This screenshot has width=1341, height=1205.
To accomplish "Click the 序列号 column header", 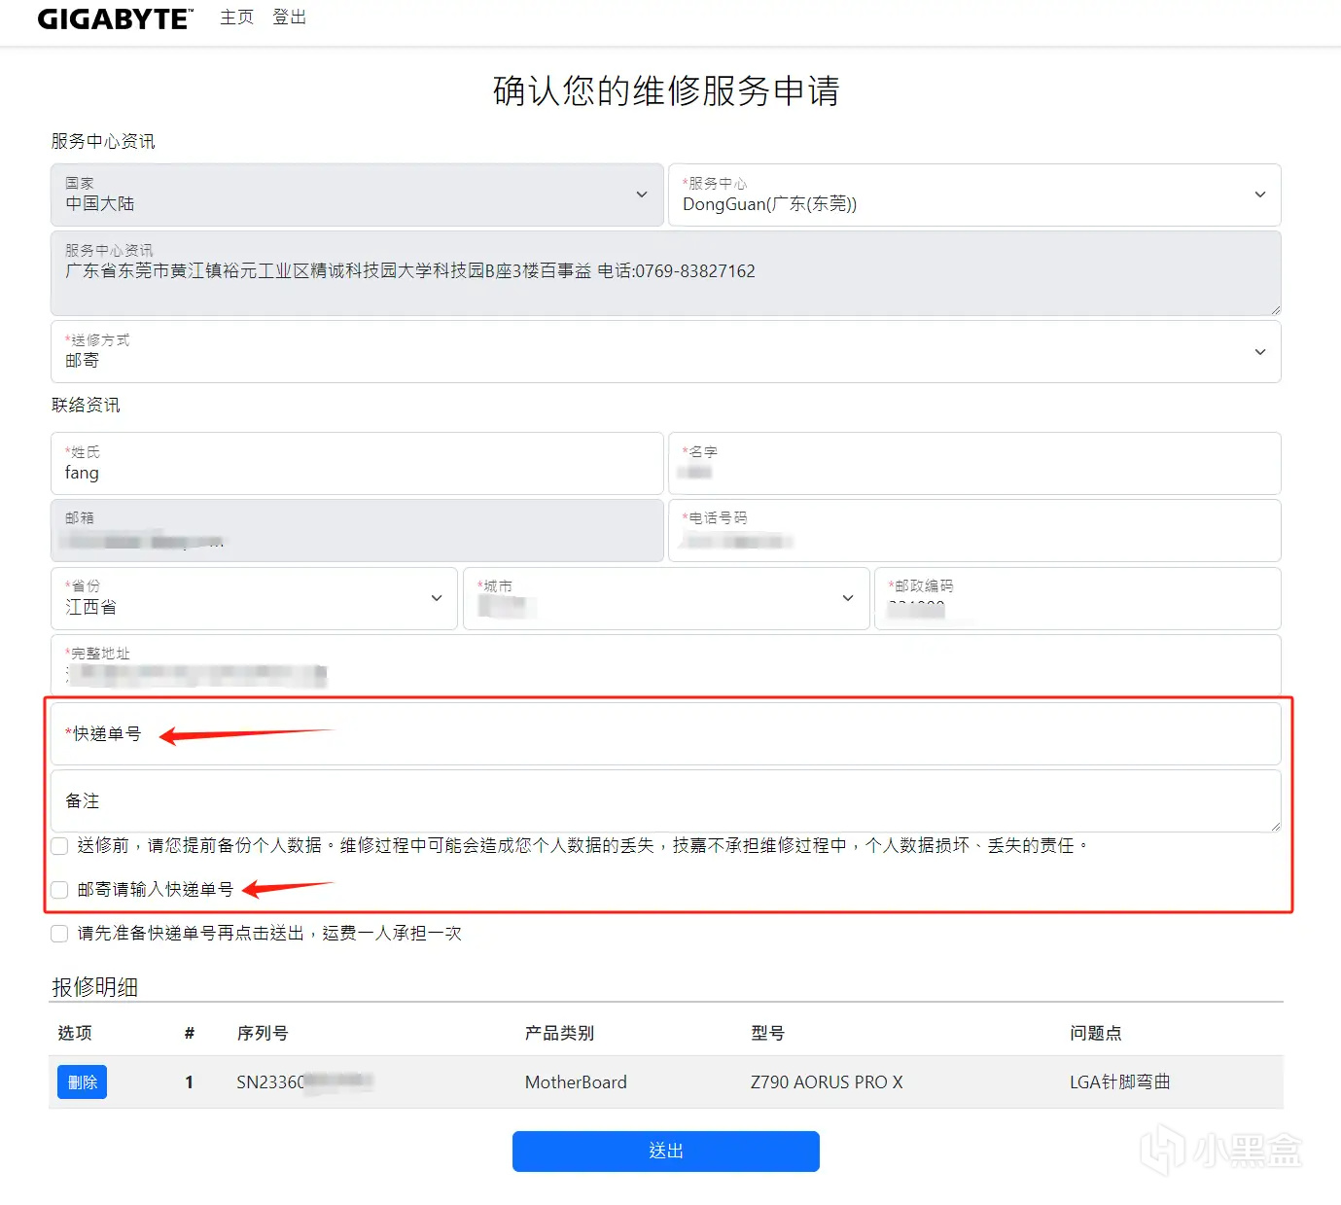I will (263, 1033).
